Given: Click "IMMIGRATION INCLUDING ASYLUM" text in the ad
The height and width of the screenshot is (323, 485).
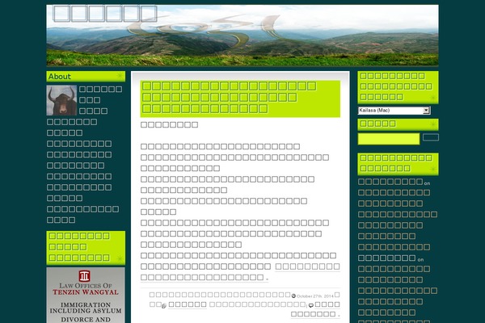Looking at the screenshot, I should tap(86, 308).
